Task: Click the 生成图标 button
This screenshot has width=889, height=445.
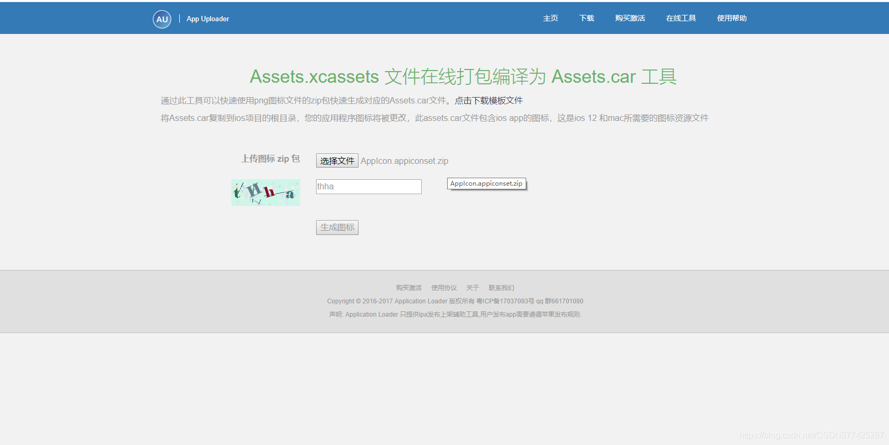Action: point(337,228)
